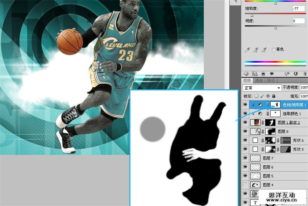
Task: Click the lock position icon
Action: 268,96
